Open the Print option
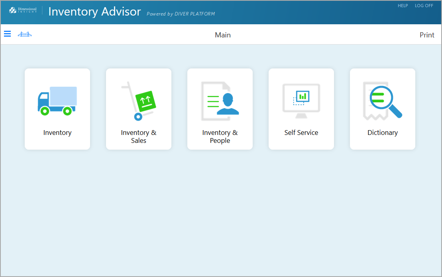Image resolution: width=442 pixels, height=277 pixels. click(x=427, y=35)
